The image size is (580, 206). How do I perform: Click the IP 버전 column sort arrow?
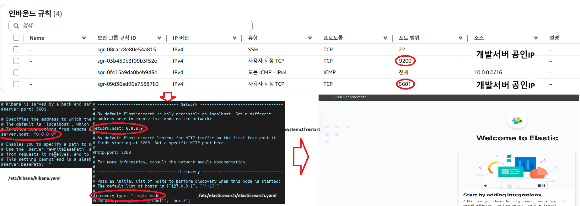point(234,38)
